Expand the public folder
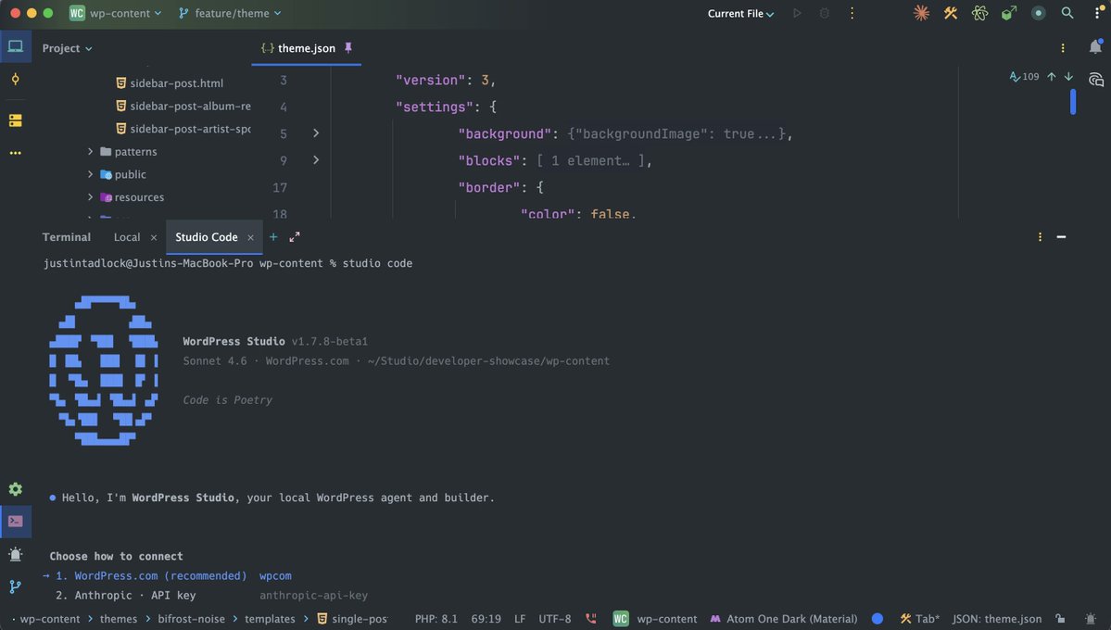 [90, 174]
